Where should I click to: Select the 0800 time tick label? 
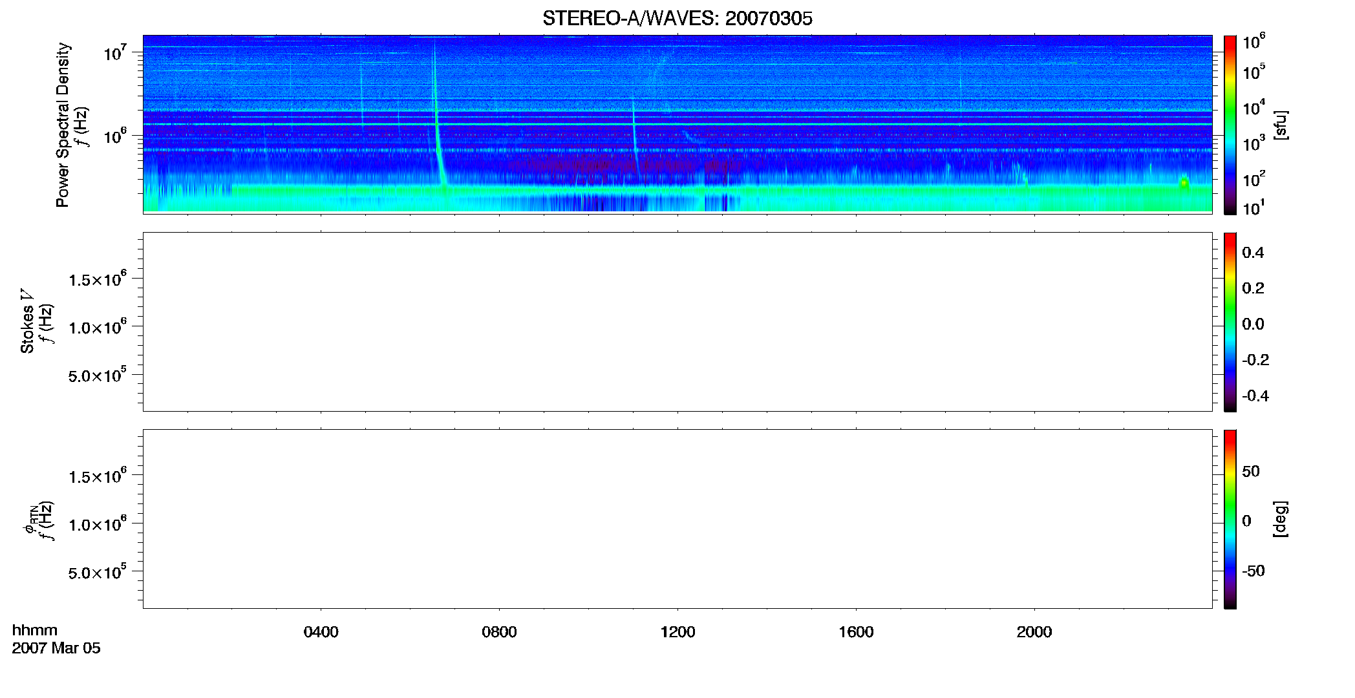pos(499,632)
